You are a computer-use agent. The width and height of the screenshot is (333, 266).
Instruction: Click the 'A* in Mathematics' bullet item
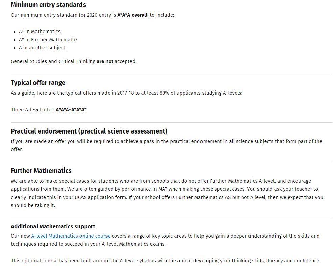tap(40, 32)
